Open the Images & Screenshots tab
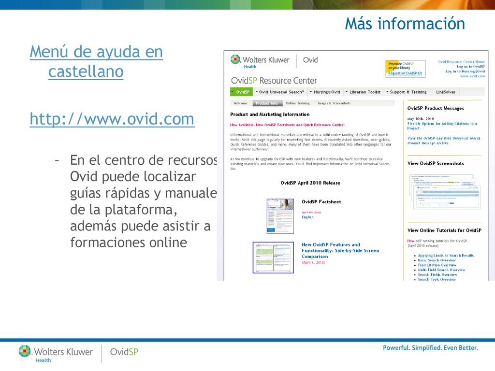 point(334,103)
